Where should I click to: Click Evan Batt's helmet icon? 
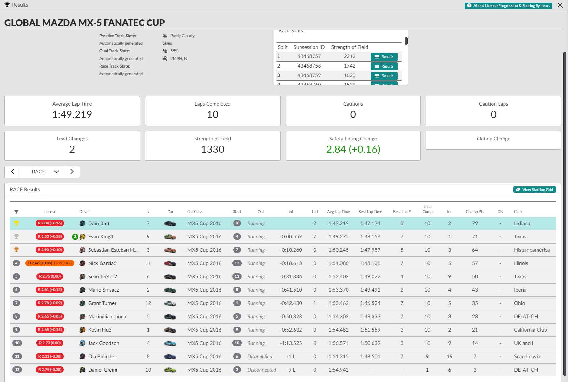[x=83, y=223]
